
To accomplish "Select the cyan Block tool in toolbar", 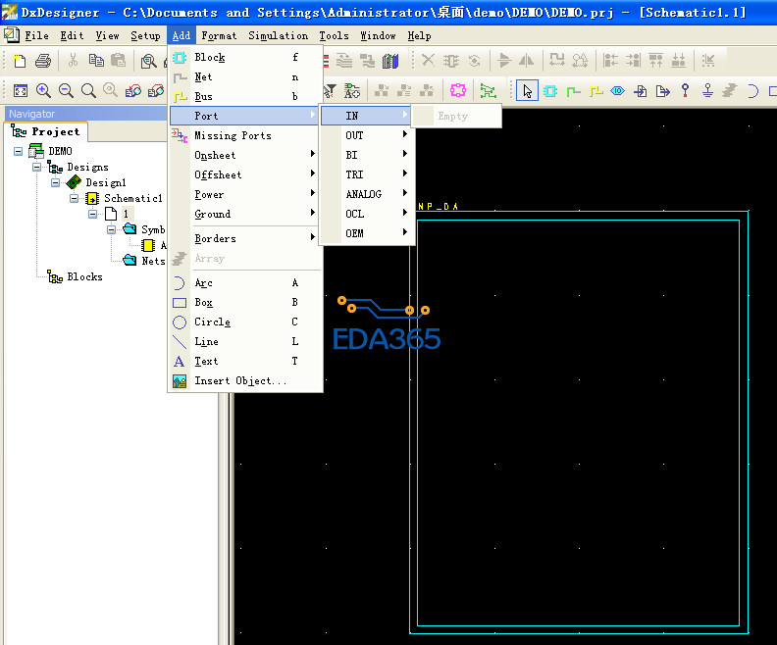I will 550,91.
